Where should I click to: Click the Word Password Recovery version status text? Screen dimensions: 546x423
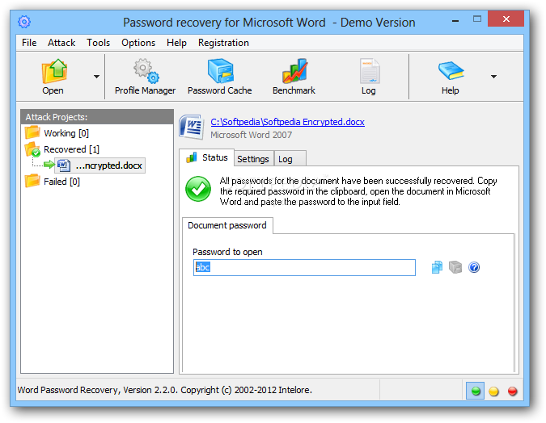point(165,391)
